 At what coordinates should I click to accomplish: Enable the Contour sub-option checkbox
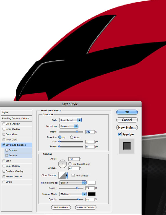tap(7, 150)
